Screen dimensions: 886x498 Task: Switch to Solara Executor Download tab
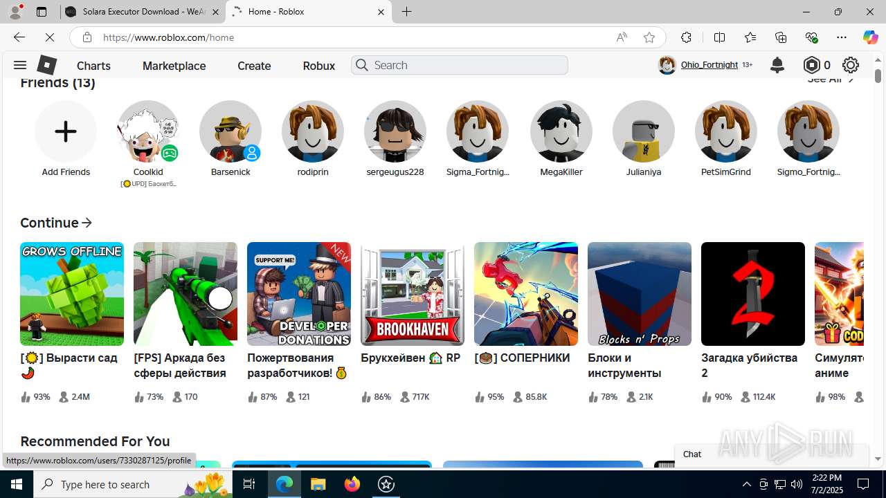click(142, 12)
